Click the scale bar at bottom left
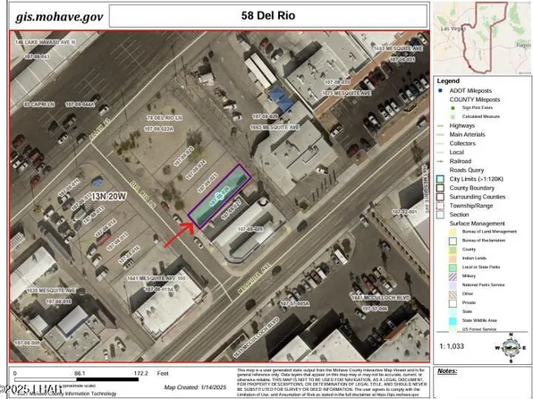The height and width of the screenshot is (399, 533). coord(77,379)
